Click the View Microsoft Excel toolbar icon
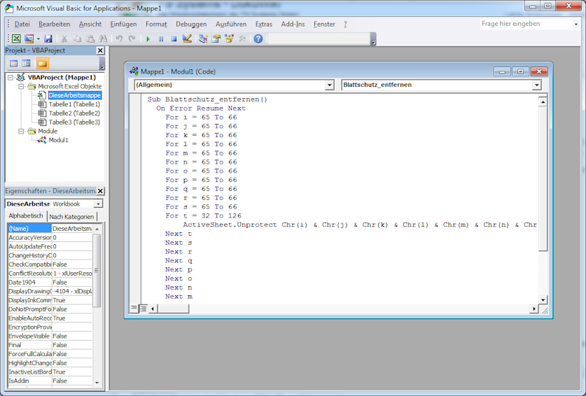Viewport: 586px width, 396px height. [16, 39]
